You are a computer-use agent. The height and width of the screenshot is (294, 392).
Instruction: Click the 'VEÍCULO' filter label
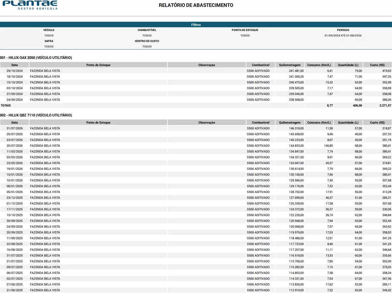(49, 30)
